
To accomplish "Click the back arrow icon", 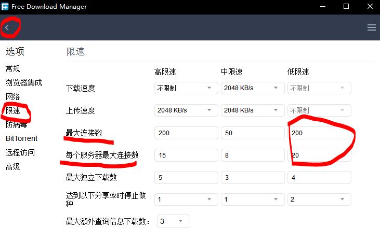I will tap(7, 27).
